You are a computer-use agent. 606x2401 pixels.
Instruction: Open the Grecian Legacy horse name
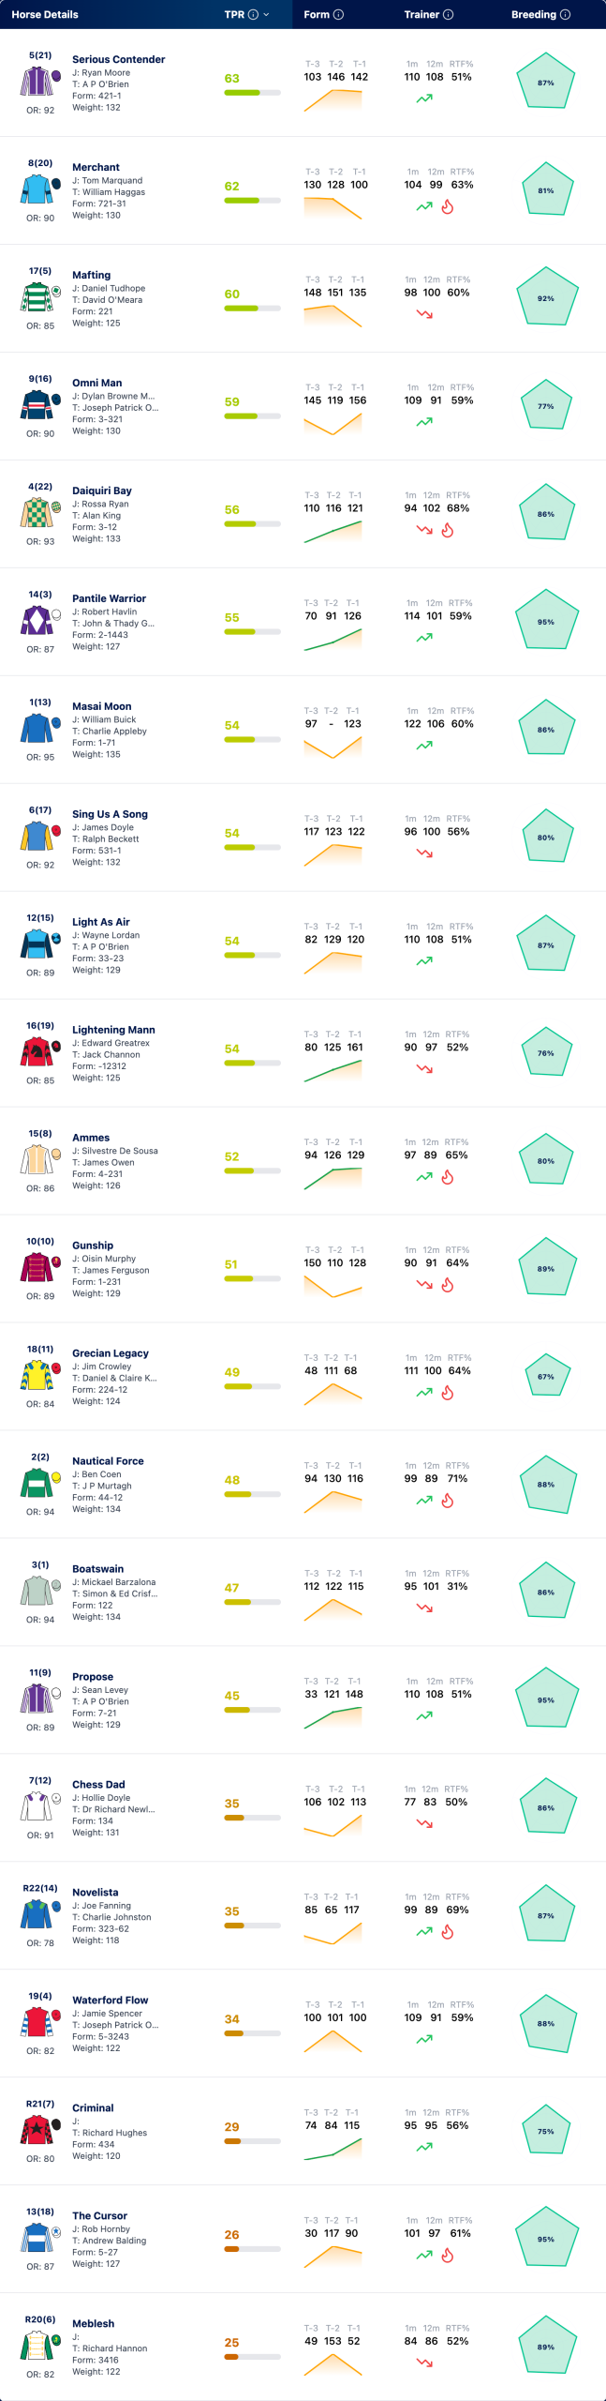pos(111,1353)
